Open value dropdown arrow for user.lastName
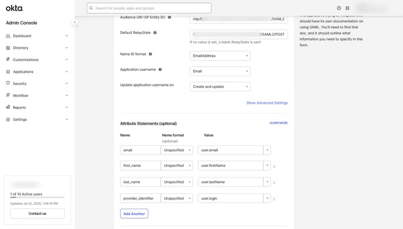403x229 pixels. click(x=267, y=182)
